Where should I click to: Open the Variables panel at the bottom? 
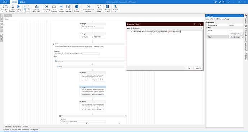click(8, 126)
